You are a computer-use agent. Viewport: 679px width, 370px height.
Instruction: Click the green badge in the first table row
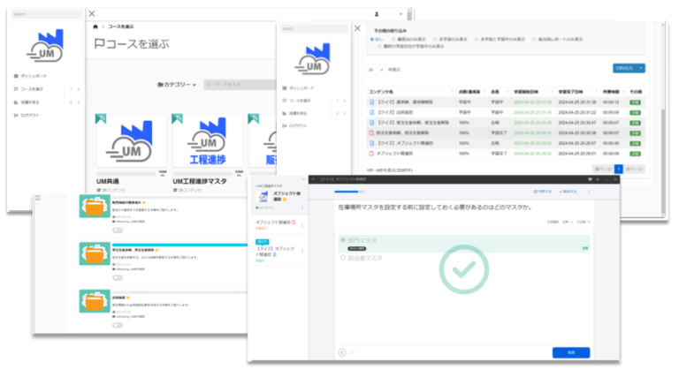[x=636, y=102]
